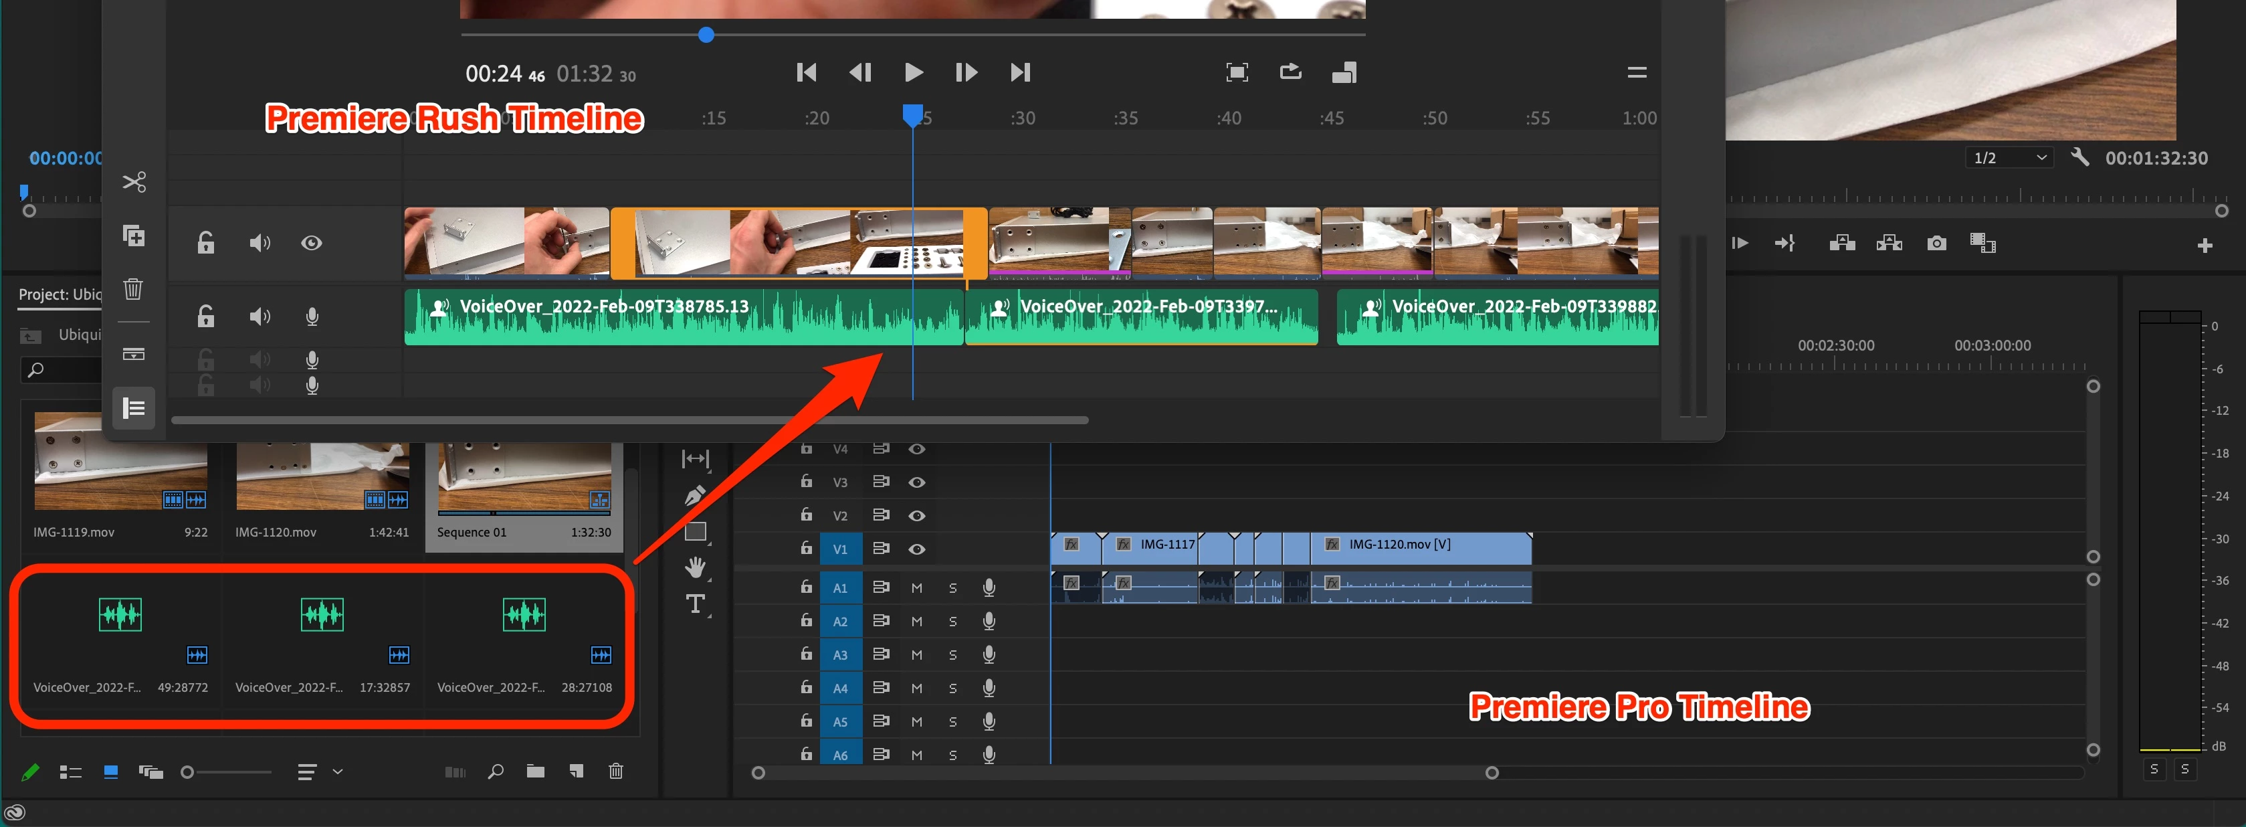Open the wrench settings in Program monitor
2246x827 pixels.
2079,157
